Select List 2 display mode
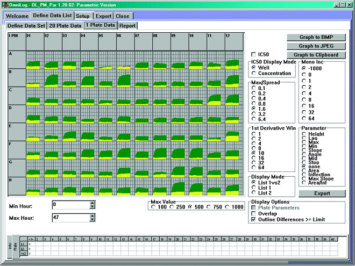The width and height of the screenshot is (355, 266). (253, 193)
